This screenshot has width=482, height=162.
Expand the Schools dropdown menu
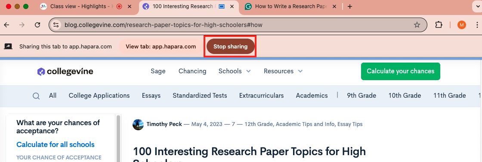[235, 71]
